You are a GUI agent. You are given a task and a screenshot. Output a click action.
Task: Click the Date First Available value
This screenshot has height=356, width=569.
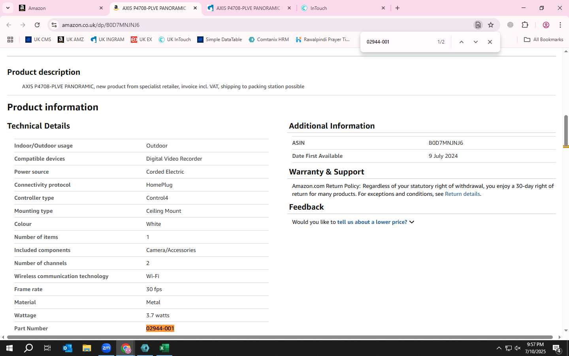point(443,156)
